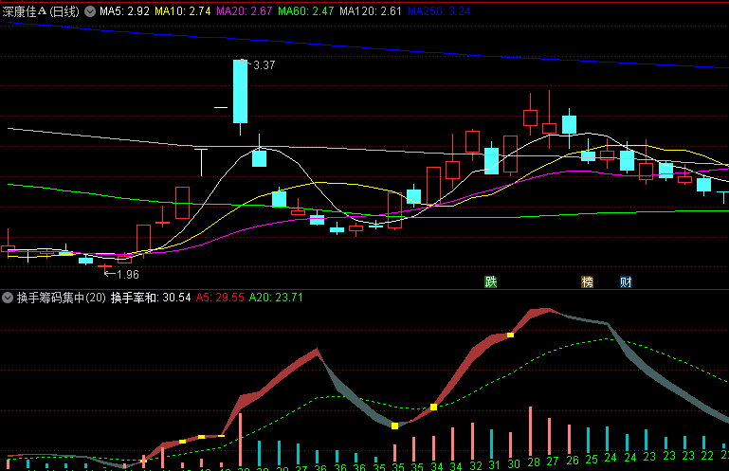Select the small red candle at the 1.96 low
The width and height of the screenshot is (729, 471).
coord(104,267)
